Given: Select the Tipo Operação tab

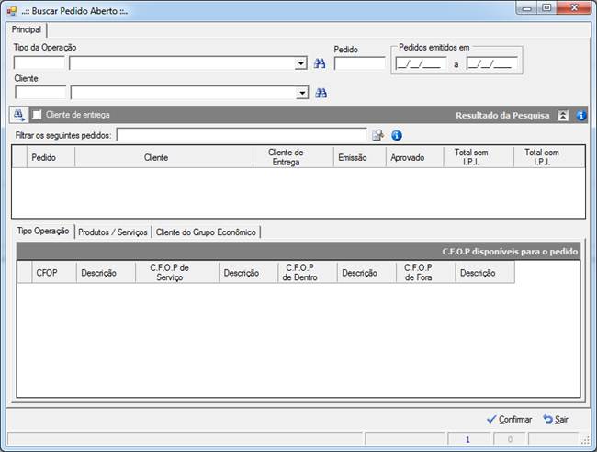Looking at the screenshot, I should pos(43,231).
